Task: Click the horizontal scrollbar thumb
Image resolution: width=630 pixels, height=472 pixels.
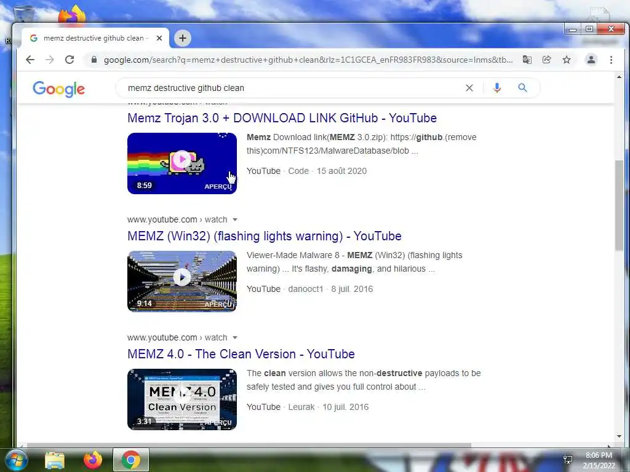Action: [x=249, y=445]
